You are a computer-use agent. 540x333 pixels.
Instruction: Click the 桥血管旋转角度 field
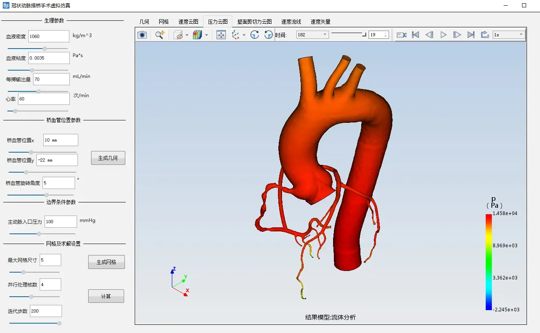tap(59, 183)
